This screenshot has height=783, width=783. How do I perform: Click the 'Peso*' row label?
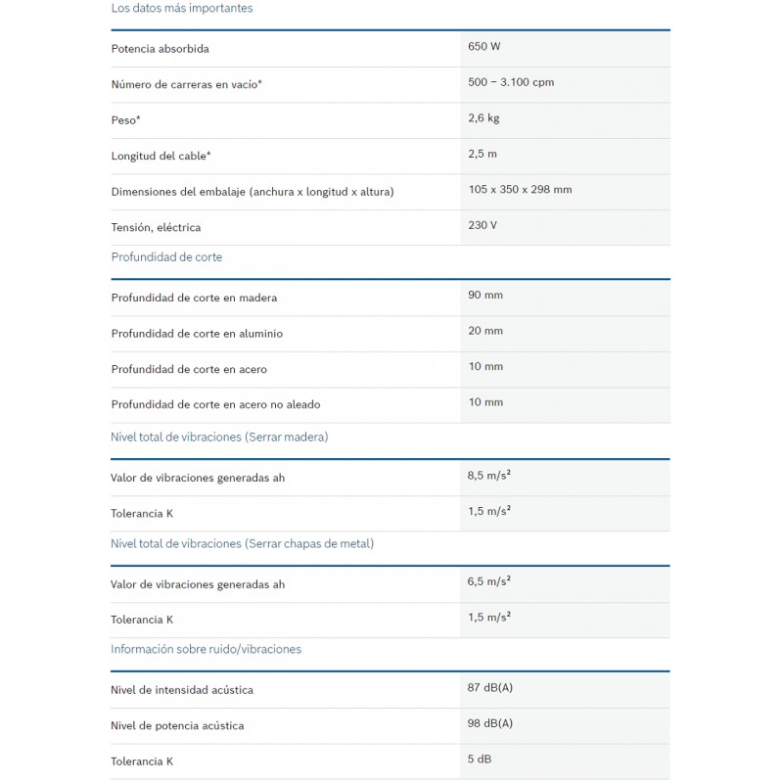pos(126,120)
